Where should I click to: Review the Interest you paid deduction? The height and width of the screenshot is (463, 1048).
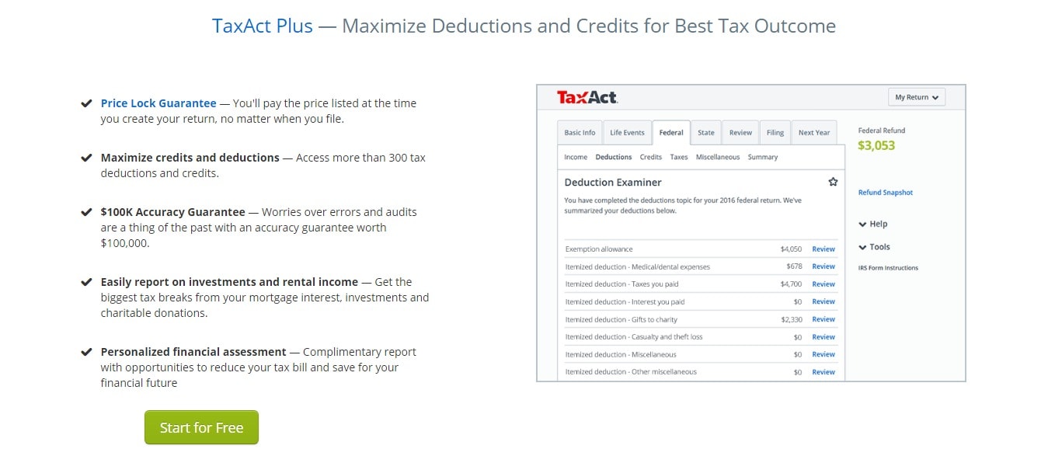pos(823,301)
